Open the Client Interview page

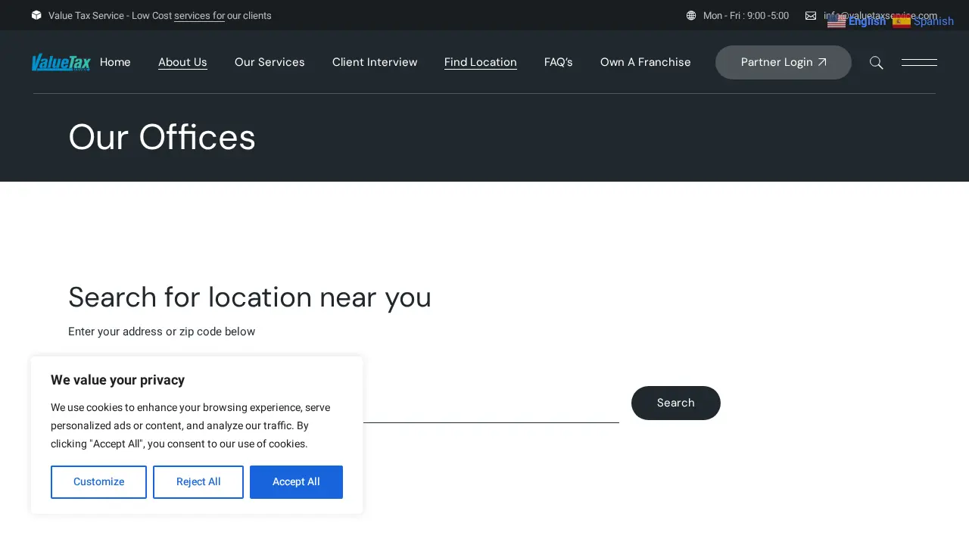pyautogui.click(x=375, y=62)
